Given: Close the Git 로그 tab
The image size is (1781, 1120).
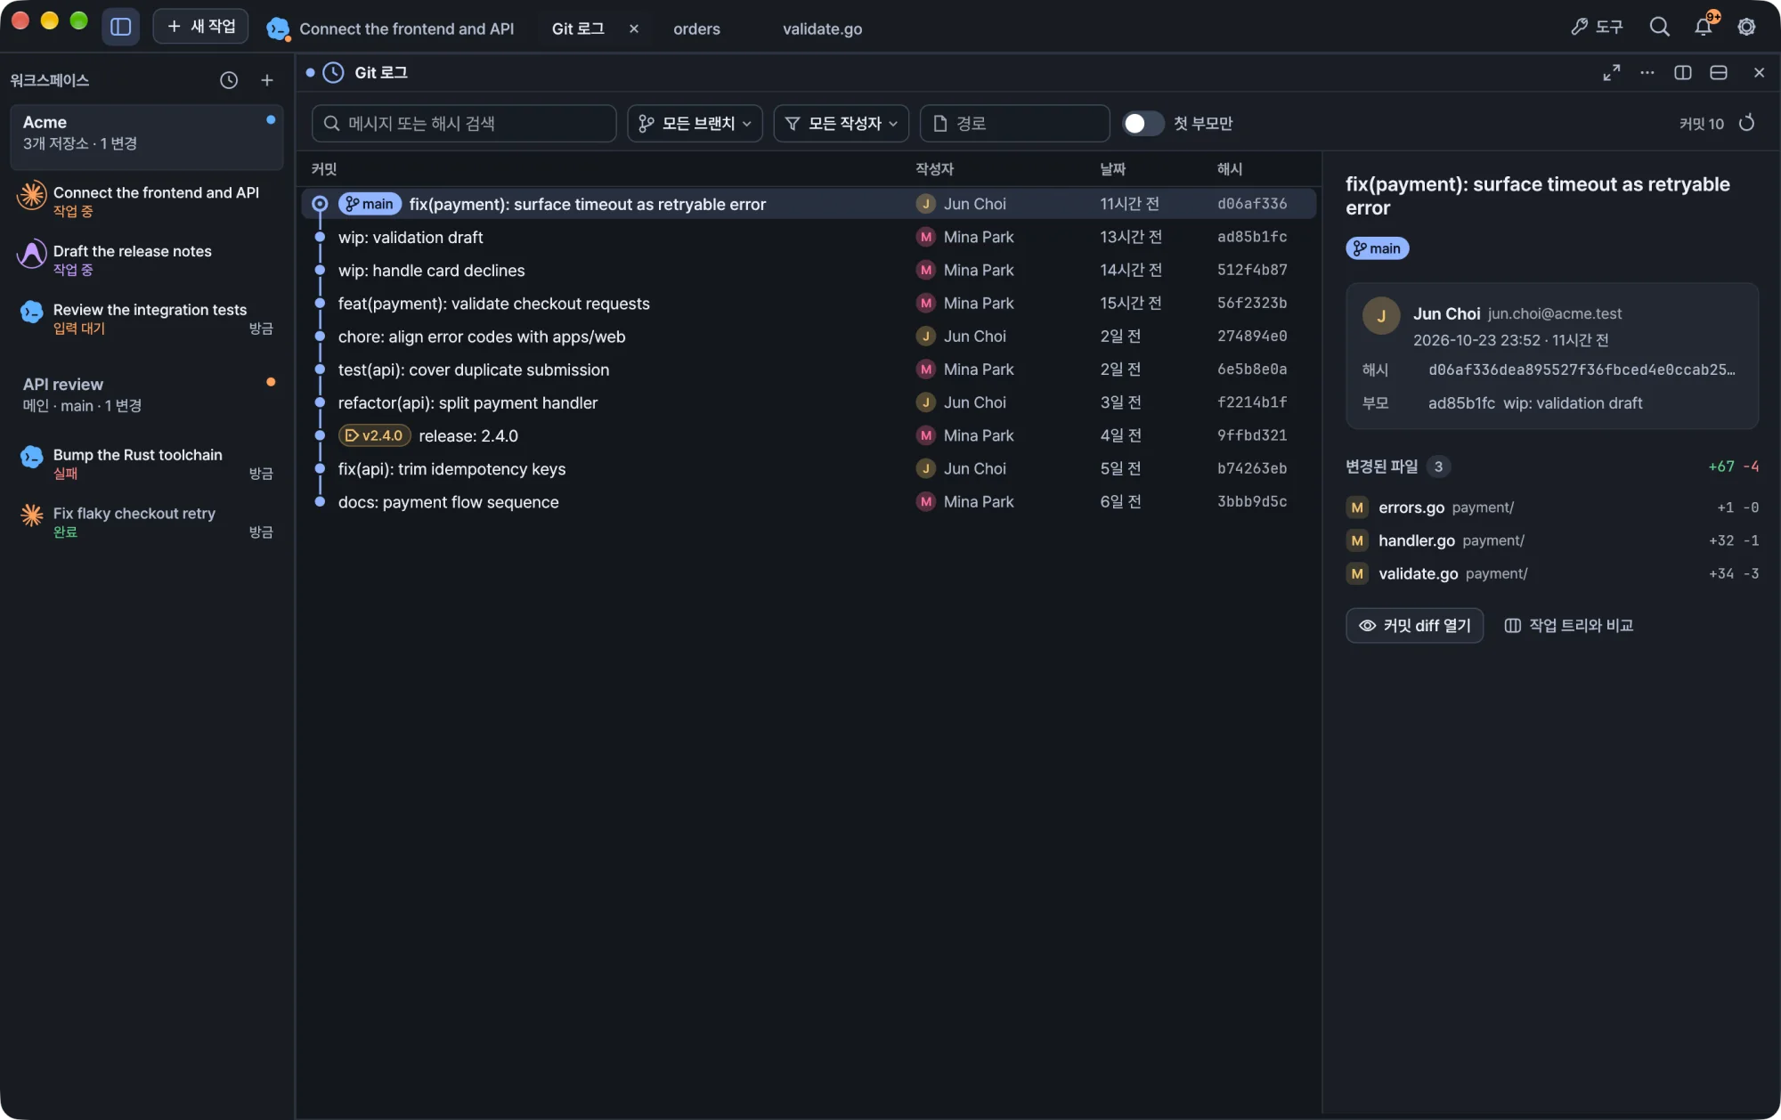Looking at the screenshot, I should pyautogui.click(x=634, y=28).
